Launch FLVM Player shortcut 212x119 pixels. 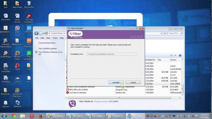click(6, 54)
